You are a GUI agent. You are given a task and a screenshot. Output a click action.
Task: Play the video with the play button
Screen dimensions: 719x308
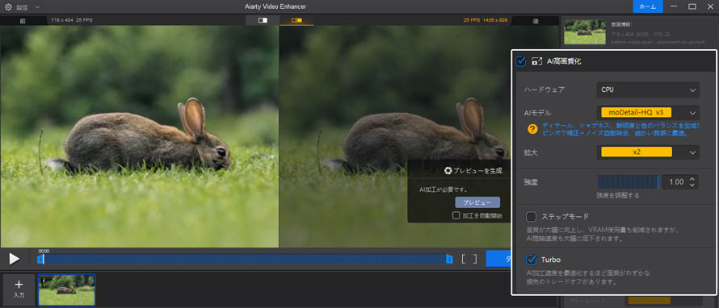click(15, 259)
